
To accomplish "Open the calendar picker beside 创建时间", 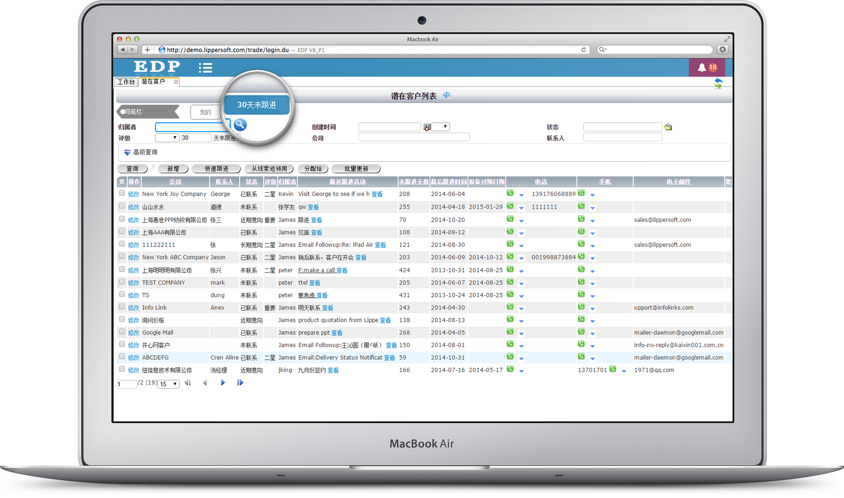I will click(x=427, y=127).
